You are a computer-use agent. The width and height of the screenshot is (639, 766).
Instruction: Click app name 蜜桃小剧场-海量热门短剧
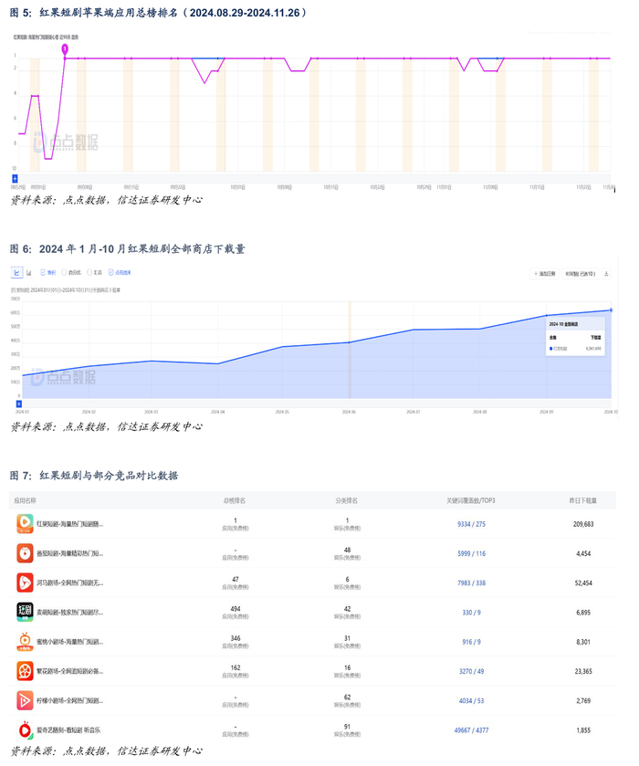click(x=70, y=642)
